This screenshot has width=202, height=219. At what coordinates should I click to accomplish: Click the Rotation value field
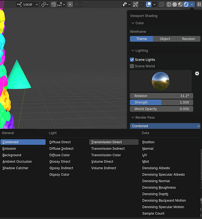tap(161, 96)
